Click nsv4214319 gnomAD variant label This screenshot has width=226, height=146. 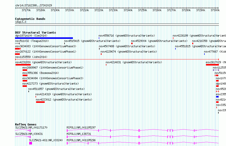coord(63,94)
